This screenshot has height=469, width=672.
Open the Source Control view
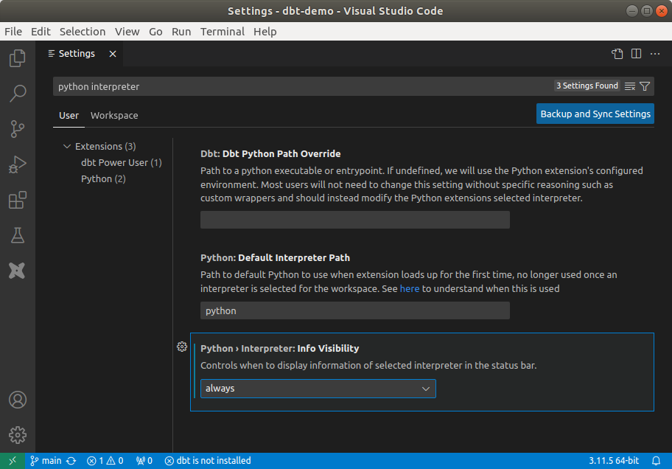click(x=18, y=128)
